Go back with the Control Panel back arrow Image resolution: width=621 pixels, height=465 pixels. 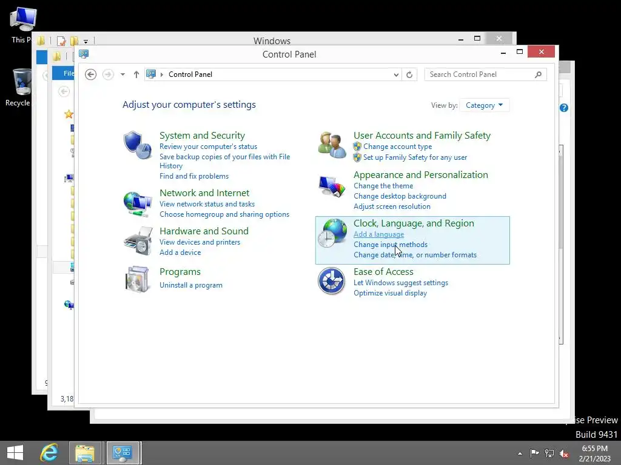91,74
